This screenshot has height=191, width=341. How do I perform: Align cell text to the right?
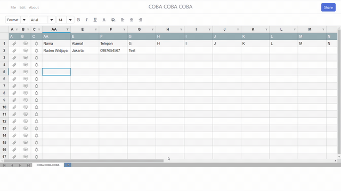coord(141,20)
